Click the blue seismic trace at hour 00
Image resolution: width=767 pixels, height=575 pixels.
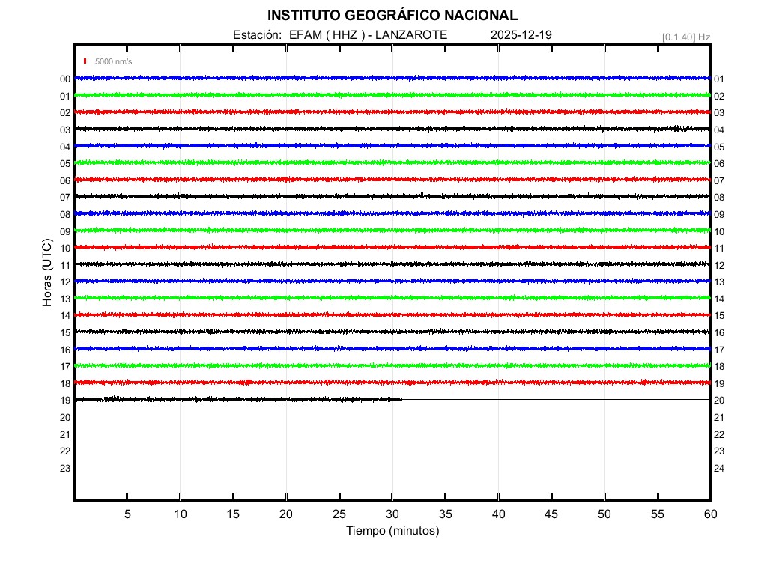pyautogui.click(x=392, y=78)
